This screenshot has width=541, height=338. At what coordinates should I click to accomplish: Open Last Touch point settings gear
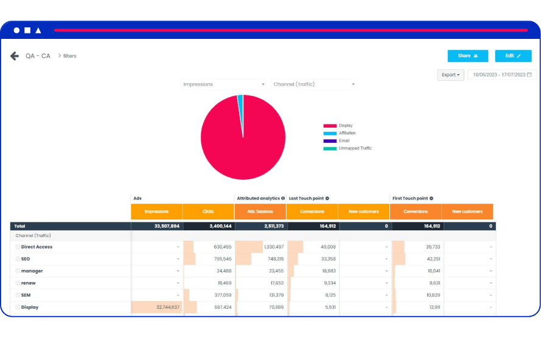pyautogui.click(x=327, y=198)
